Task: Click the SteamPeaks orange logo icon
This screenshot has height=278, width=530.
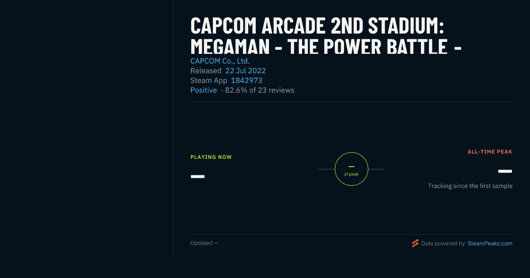Action: 415,243
